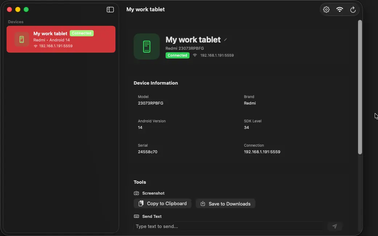Click the send arrow icon
The height and width of the screenshot is (236, 378).
pyautogui.click(x=334, y=226)
